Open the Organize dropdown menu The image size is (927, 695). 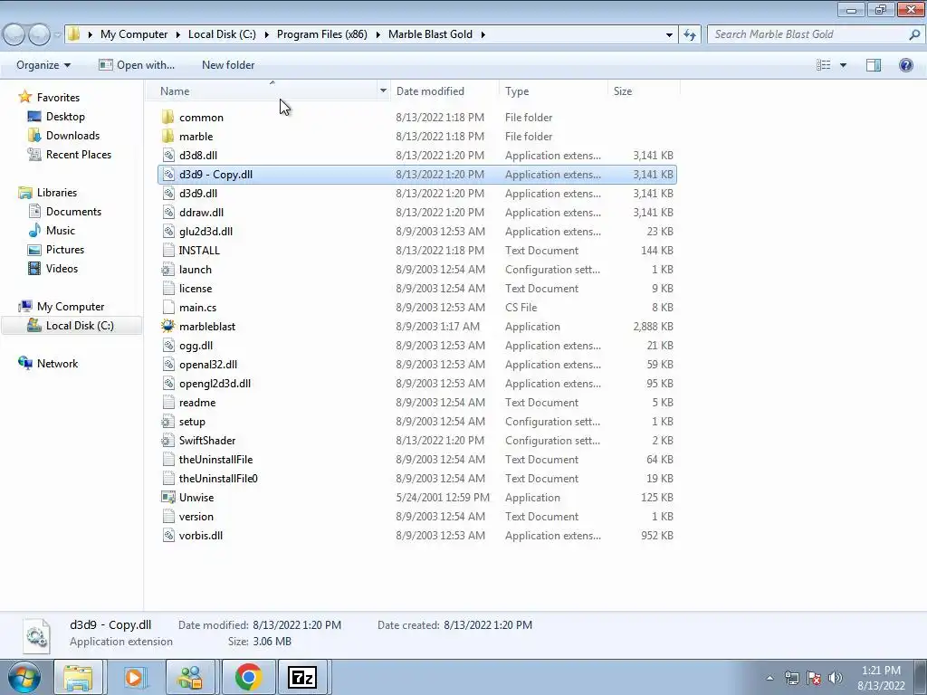click(x=43, y=65)
